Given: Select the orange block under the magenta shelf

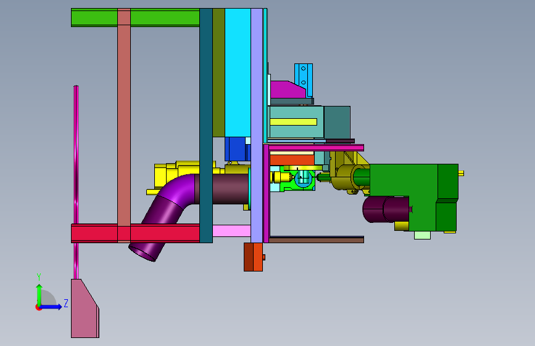Looking at the screenshot, I should pyautogui.click(x=292, y=160).
